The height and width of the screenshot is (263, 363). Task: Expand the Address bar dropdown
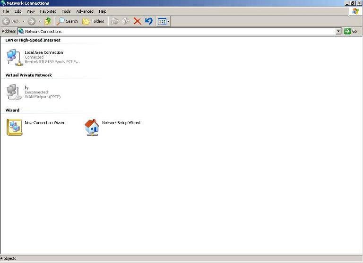click(338, 31)
